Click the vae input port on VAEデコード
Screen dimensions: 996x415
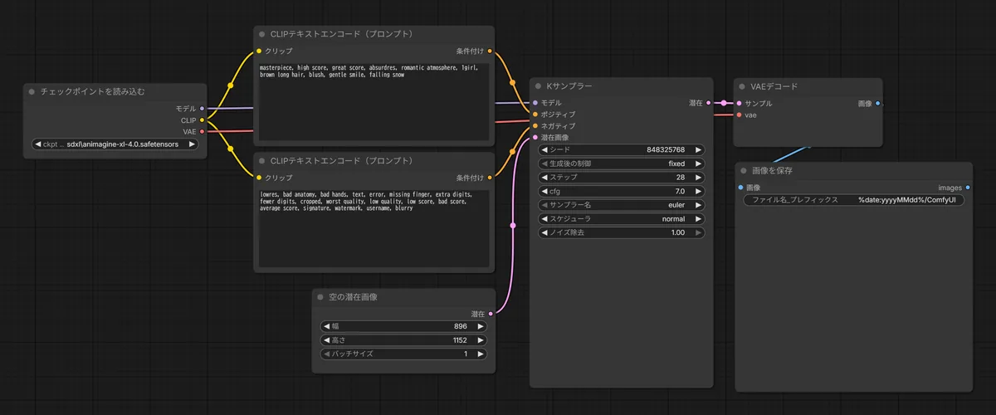coord(740,115)
